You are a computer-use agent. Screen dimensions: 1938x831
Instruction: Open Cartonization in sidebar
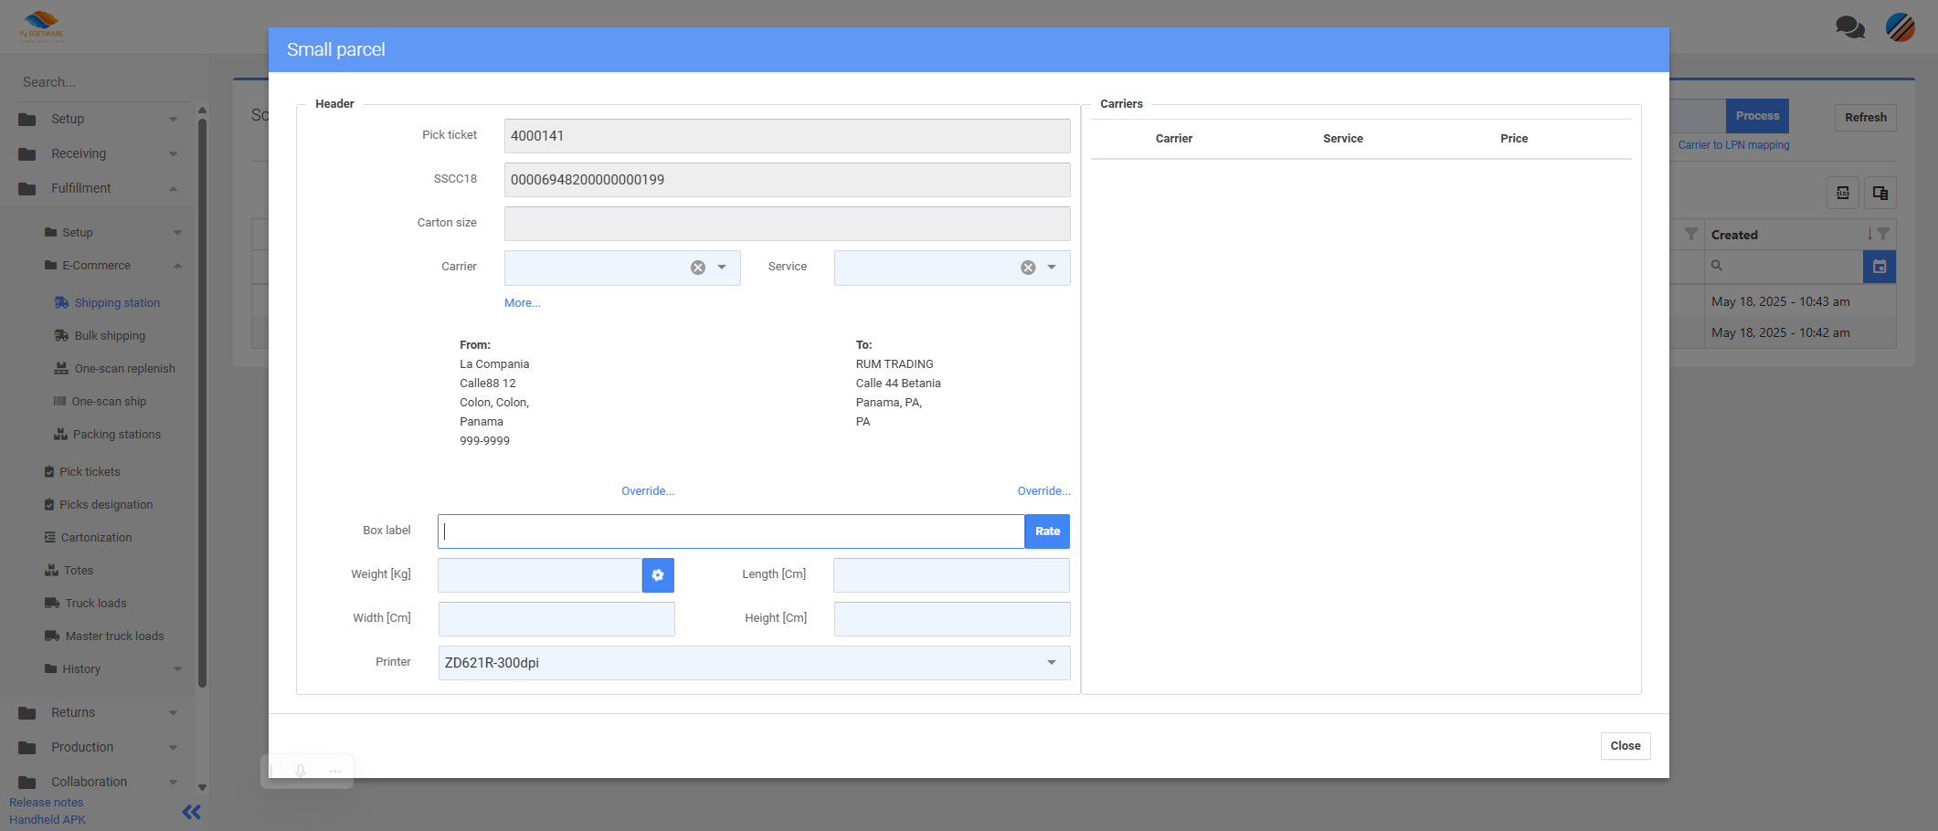pos(96,537)
